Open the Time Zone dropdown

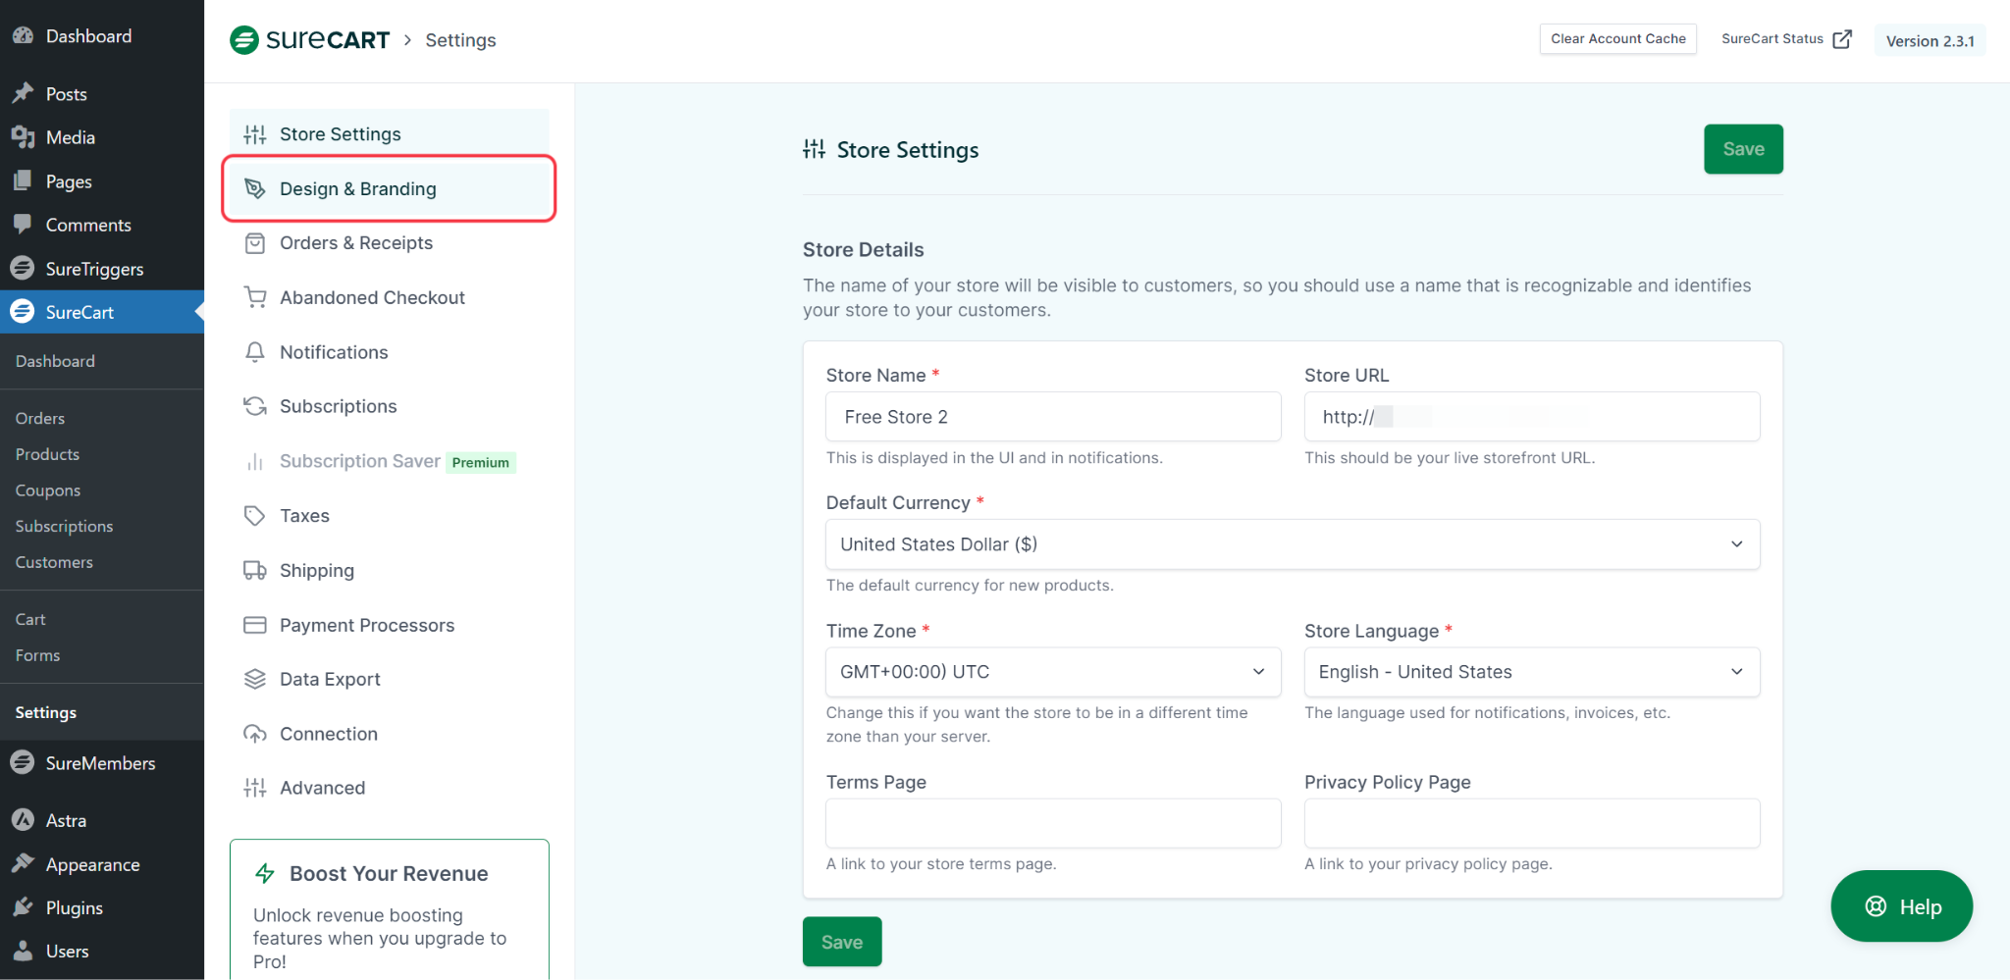pos(1053,672)
